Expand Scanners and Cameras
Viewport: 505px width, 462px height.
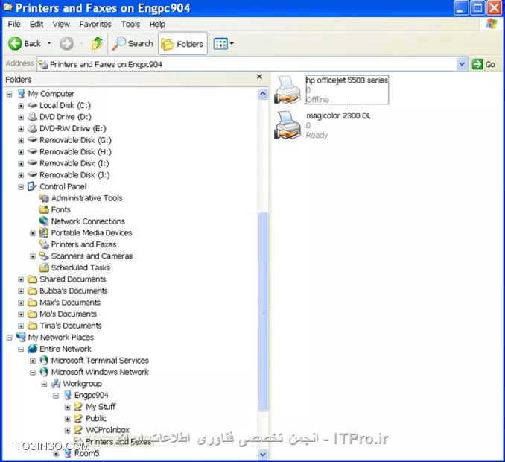[x=33, y=256]
